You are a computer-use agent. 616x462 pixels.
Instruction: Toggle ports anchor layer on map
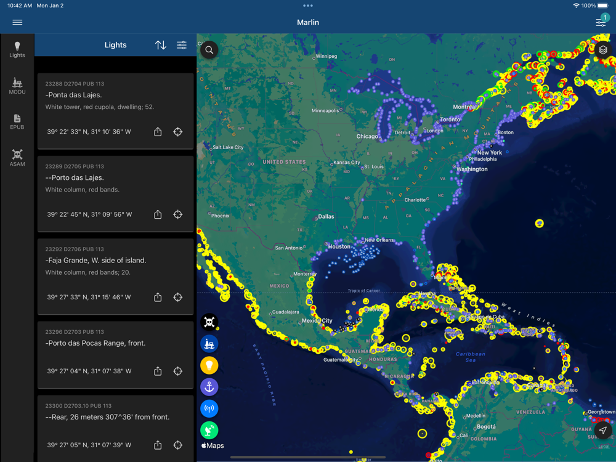[x=209, y=387]
